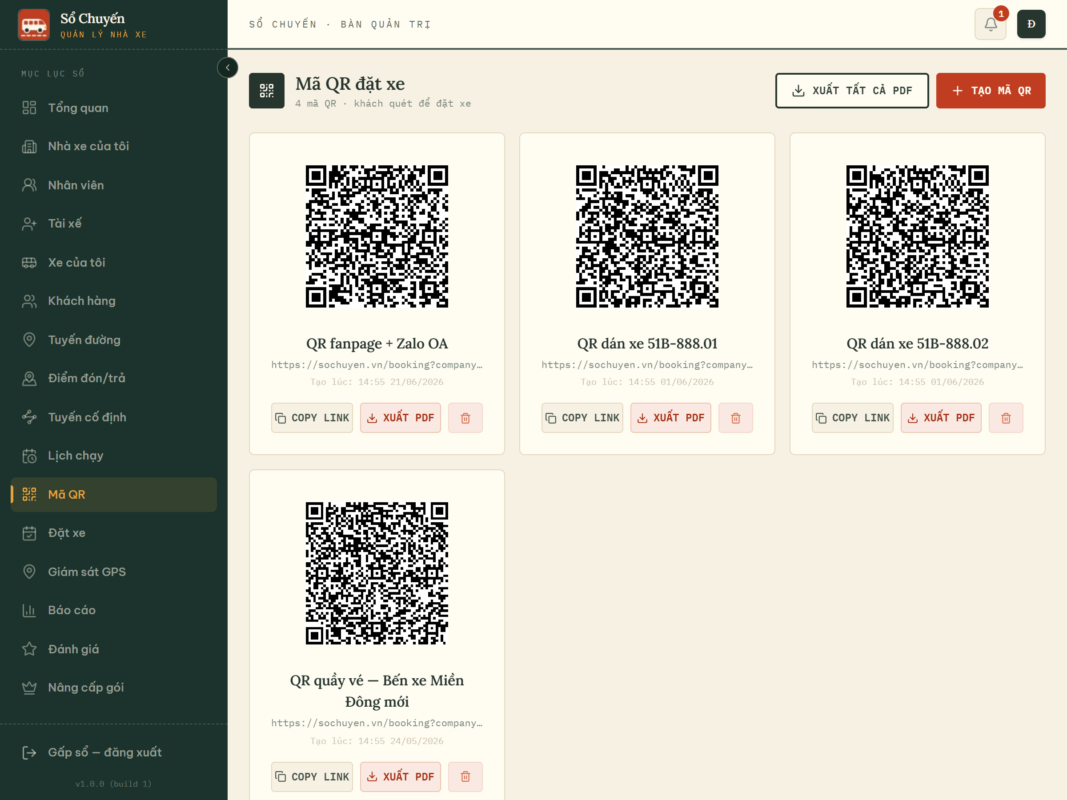Copy link for QR fanpage + Zalo OA

[x=312, y=418]
